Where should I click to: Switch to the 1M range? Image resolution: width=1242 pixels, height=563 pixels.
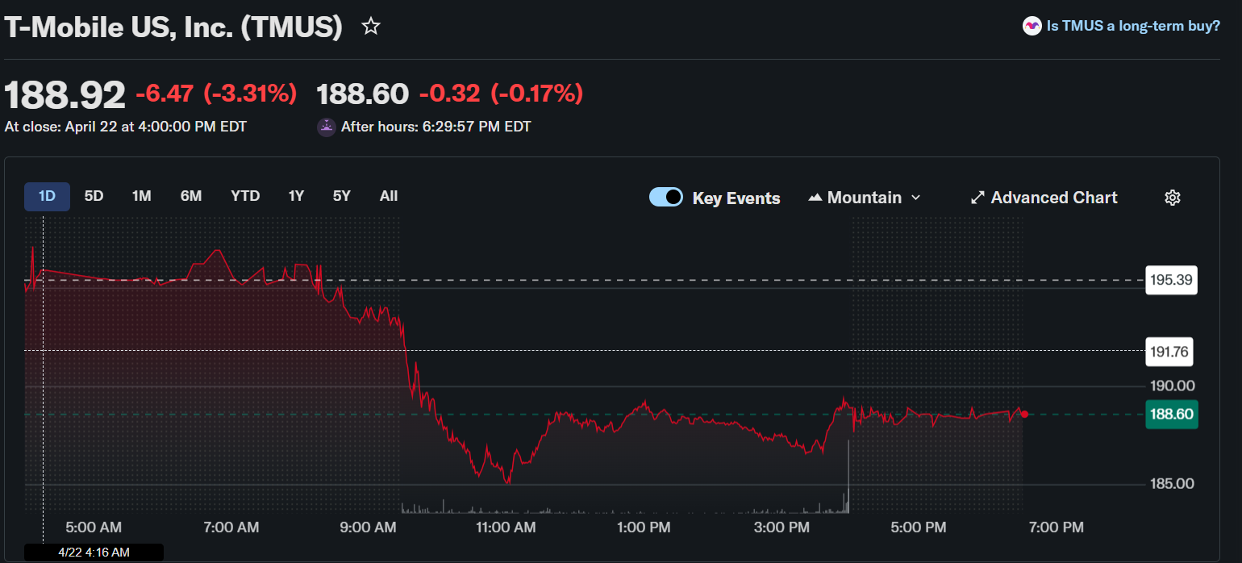pyautogui.click(x=142, y=196)
